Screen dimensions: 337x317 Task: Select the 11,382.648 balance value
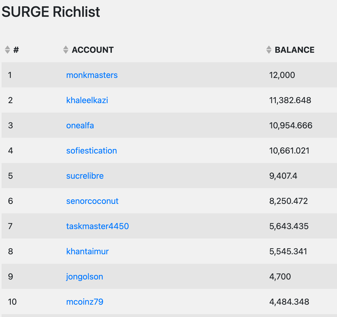(x=290, y=100)
